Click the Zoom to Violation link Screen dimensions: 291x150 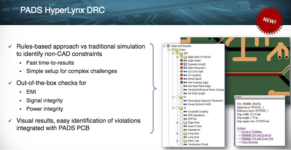[x=252, y=132]
